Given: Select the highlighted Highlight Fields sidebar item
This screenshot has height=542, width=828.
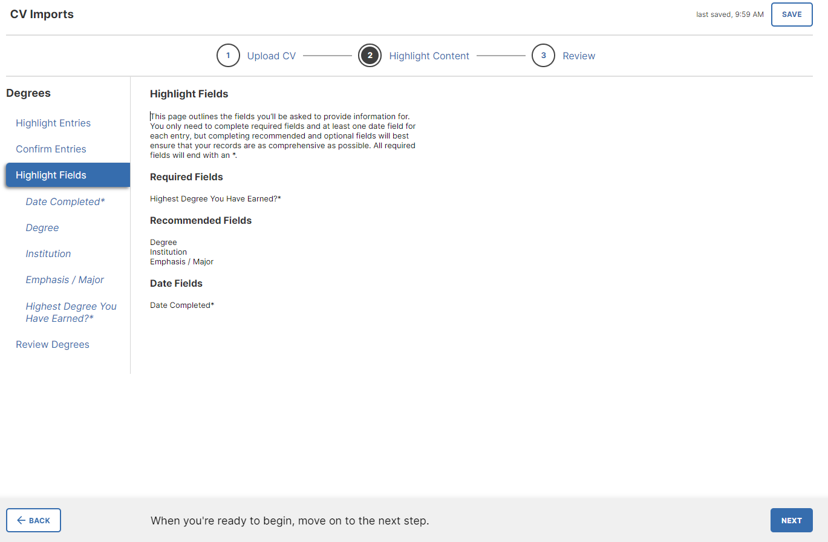Looking at the screenshot, I should click(x=50, y=175).
